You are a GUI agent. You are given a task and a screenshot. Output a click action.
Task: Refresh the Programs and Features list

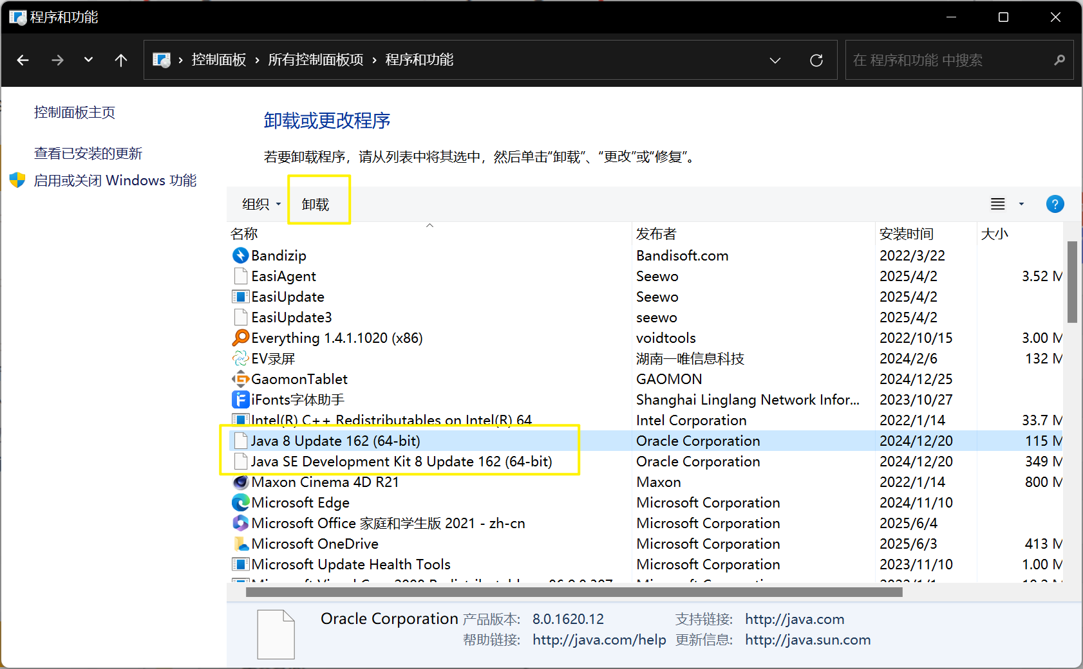click(816, 60)
